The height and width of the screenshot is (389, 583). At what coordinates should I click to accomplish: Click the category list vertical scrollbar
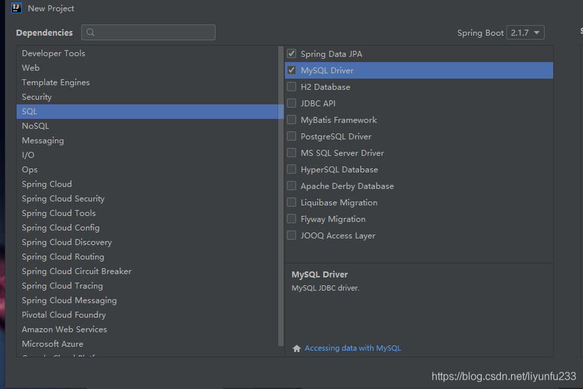[281, 196]
